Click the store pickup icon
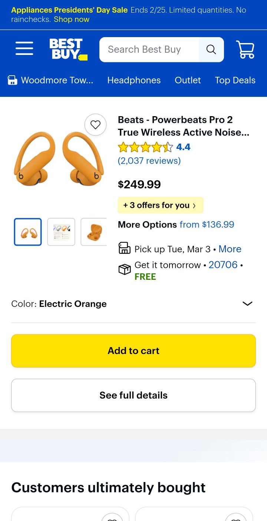The height and width of the screenshot is (521, 267). pyautogui.click(x=125, y=248)
